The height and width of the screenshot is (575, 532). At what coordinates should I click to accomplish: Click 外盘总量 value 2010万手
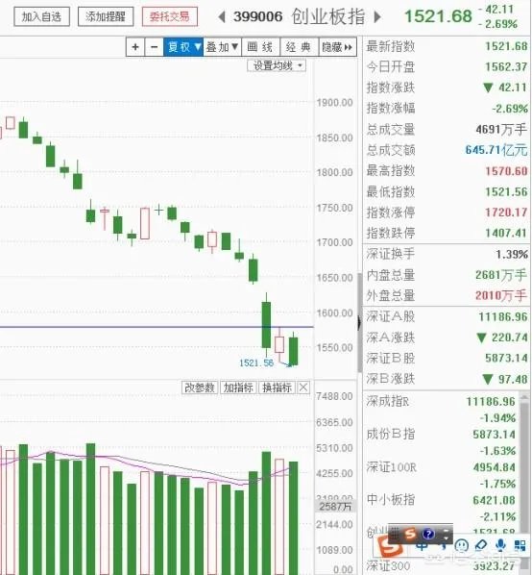click(x=501, y=295)
